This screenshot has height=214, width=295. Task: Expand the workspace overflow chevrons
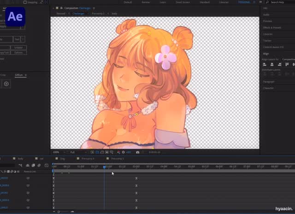tap(260, 2)
